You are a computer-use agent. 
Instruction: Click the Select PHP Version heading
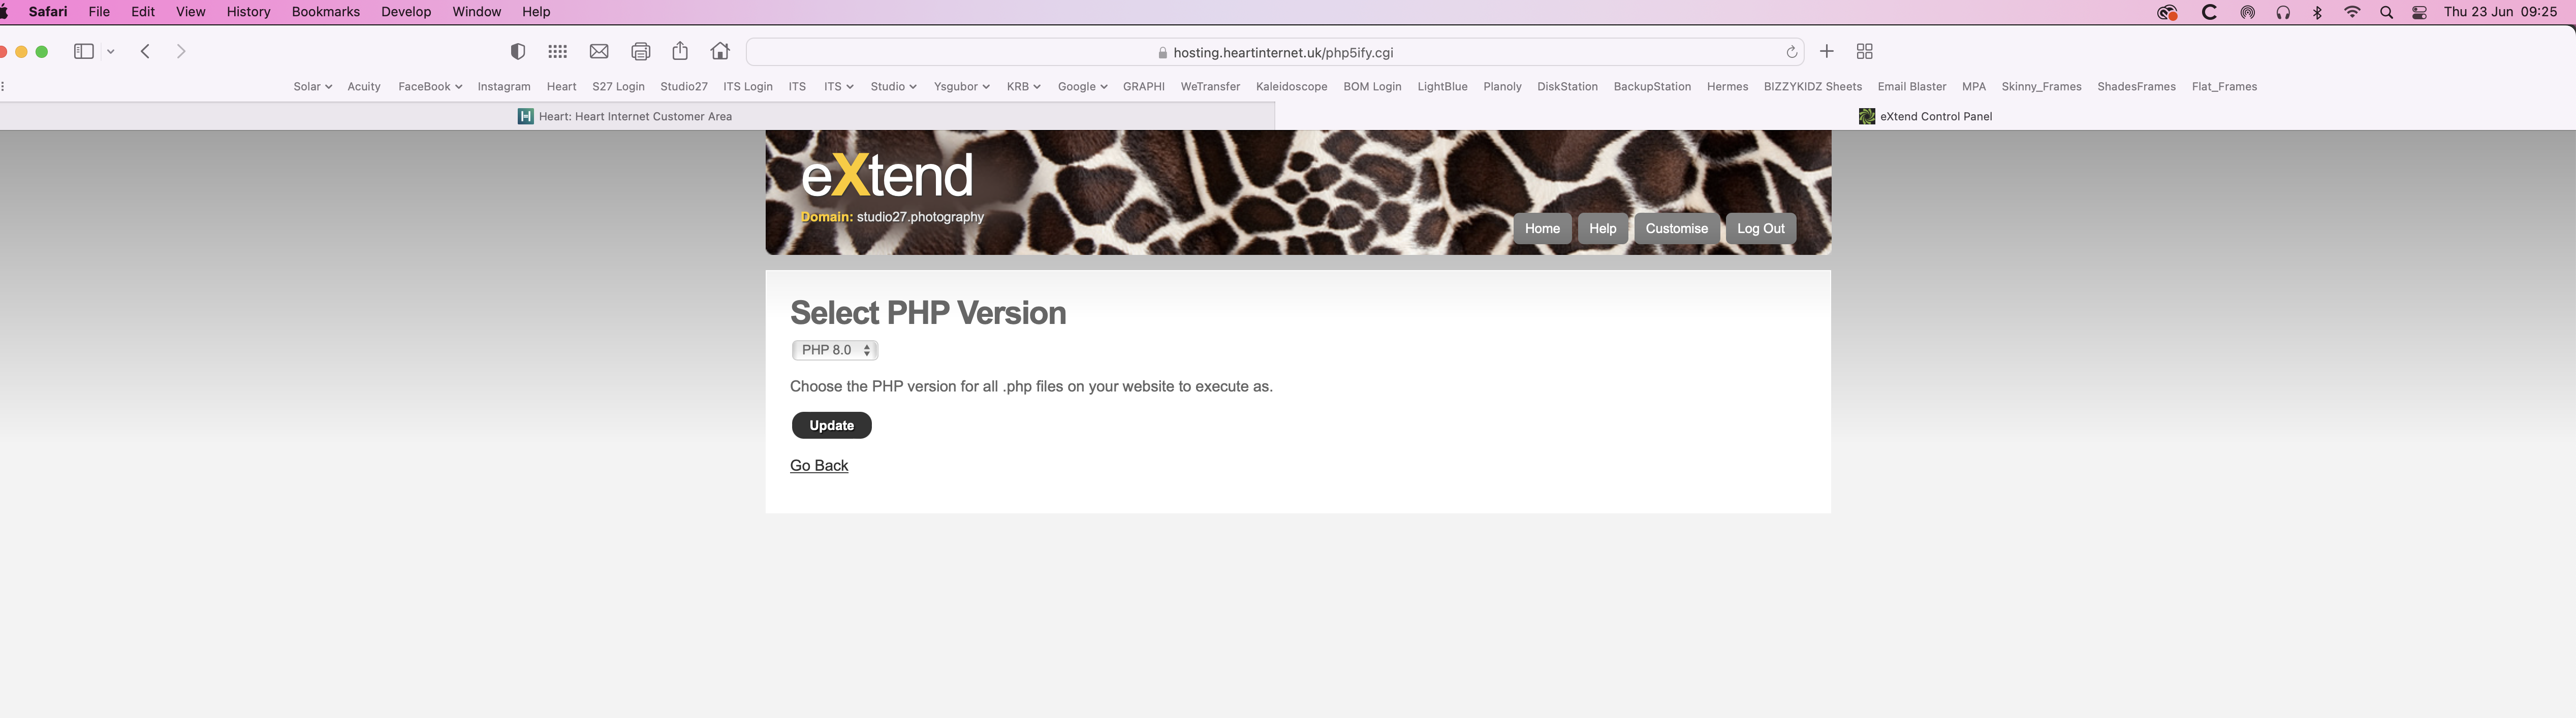tap(928, 313)
